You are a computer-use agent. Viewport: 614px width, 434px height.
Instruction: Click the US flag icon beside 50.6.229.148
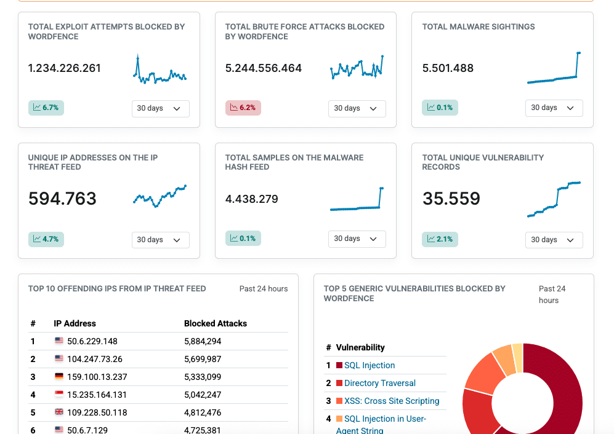click(59, 341)
